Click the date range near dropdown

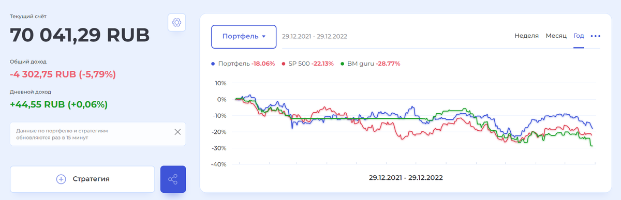(x=314, y=37)
